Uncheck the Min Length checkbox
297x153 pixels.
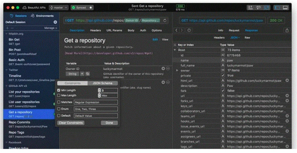tap(59, 91)
